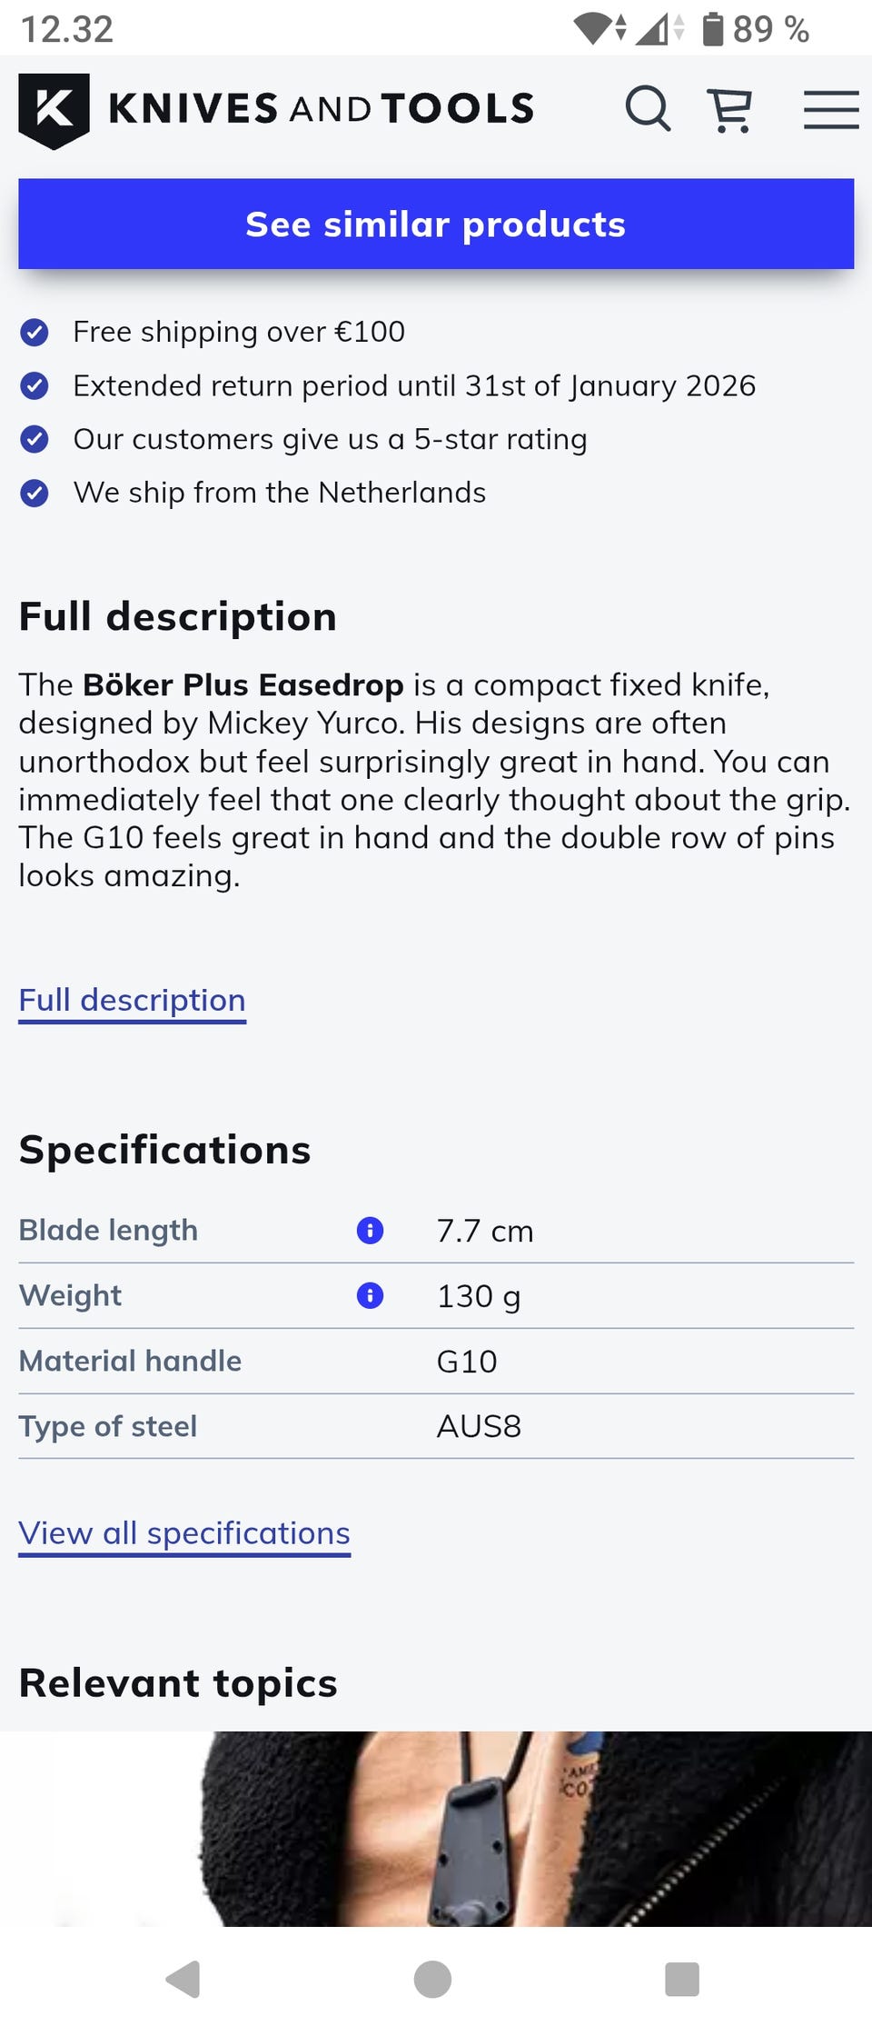
Task: Open the site search magnifier icon
Action: point(648,110)
